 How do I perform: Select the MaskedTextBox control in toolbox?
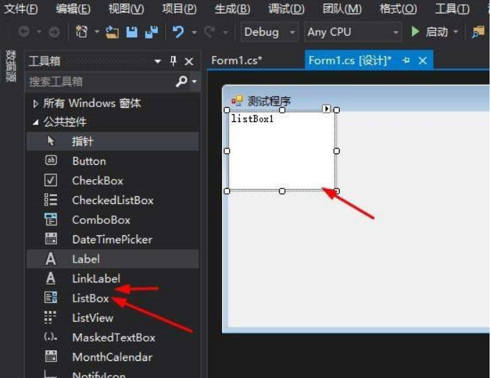pos(113,337)
